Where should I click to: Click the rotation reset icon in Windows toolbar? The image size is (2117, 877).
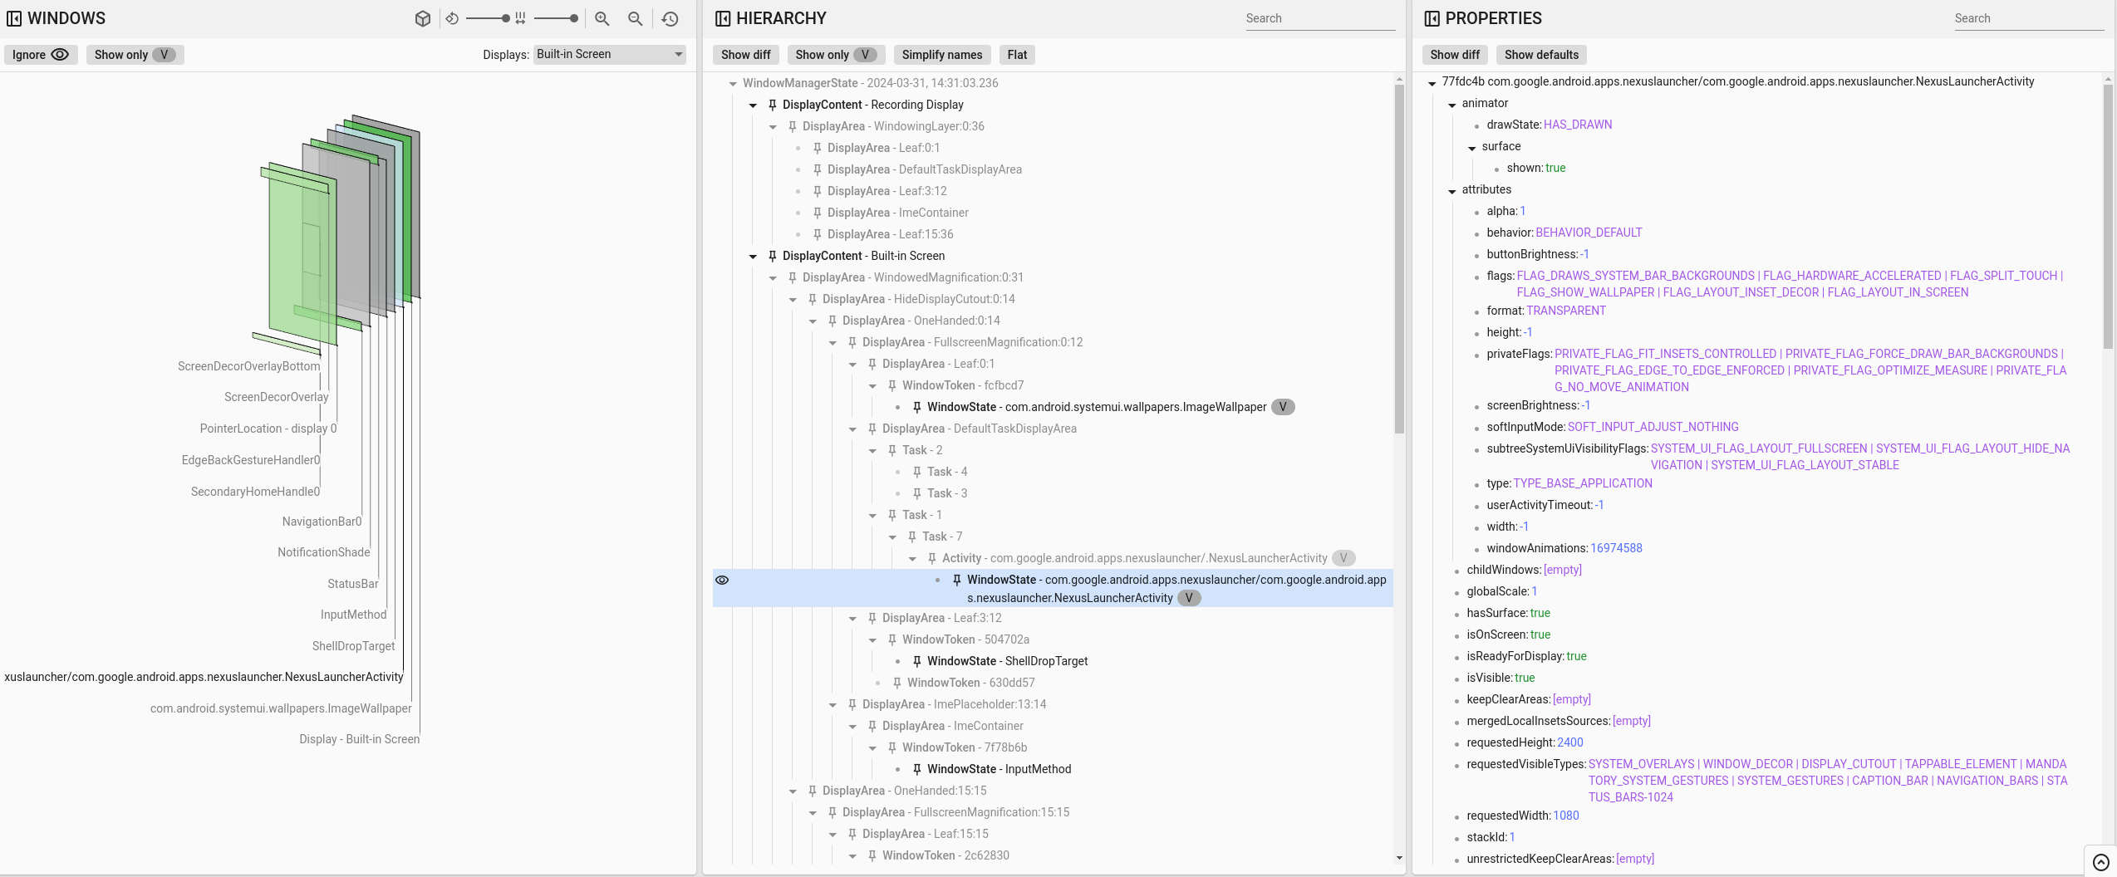point(453,18)
